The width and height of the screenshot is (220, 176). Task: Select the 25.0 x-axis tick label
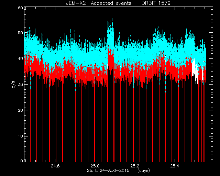coord(95,166)
